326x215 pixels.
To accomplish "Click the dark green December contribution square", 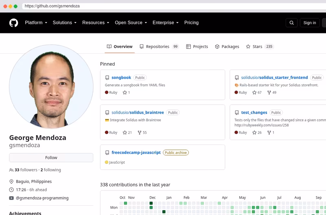I will [x=151, y=203].
